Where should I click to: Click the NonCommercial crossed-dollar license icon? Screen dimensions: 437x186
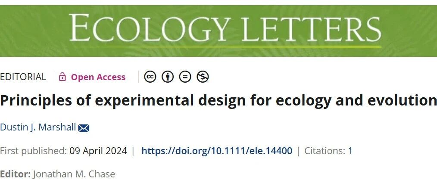[203, 77]
